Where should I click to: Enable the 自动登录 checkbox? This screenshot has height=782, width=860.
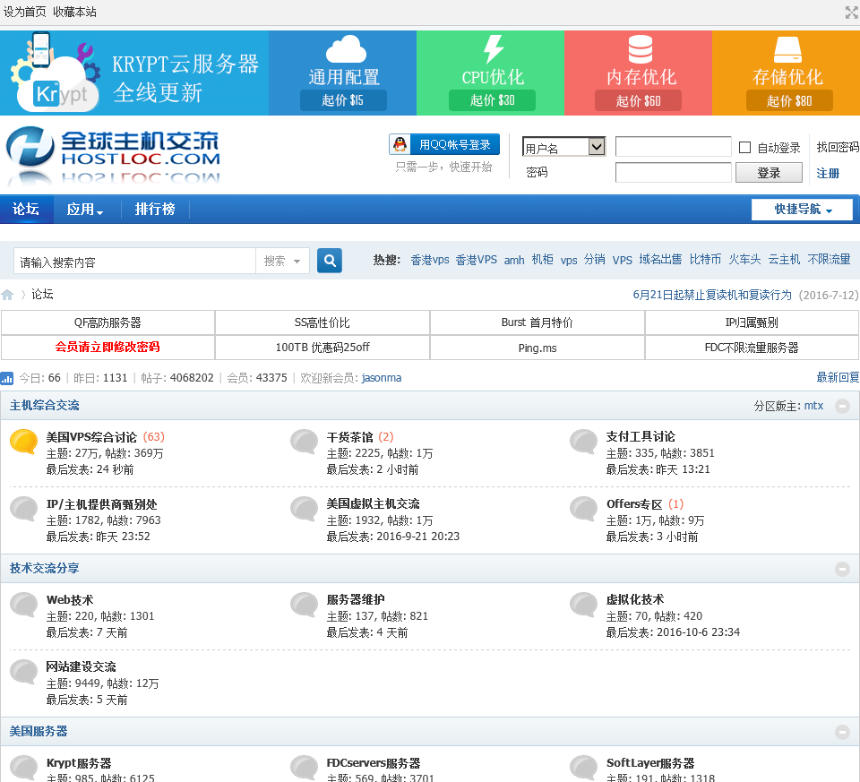(744, 147)
